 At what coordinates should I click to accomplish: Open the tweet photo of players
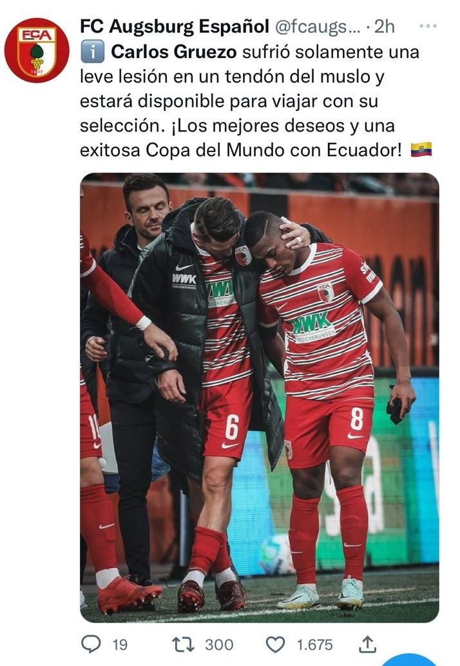259,398
